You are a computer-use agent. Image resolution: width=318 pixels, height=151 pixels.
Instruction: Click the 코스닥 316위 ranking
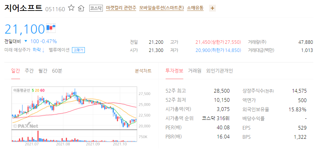pyautogui.click(x=216, y=118)
